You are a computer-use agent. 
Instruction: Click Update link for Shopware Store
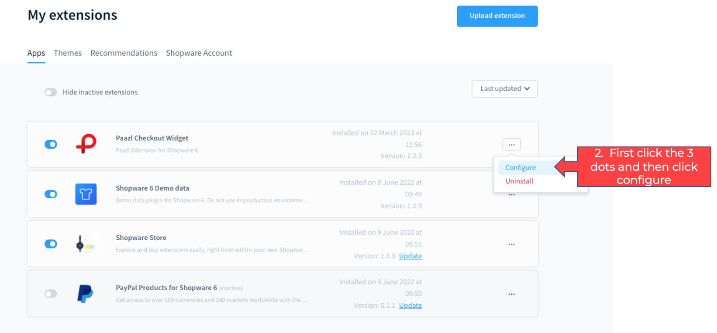[x=410, y=256]
